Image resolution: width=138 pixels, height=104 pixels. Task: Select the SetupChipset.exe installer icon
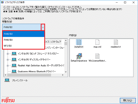79,56
